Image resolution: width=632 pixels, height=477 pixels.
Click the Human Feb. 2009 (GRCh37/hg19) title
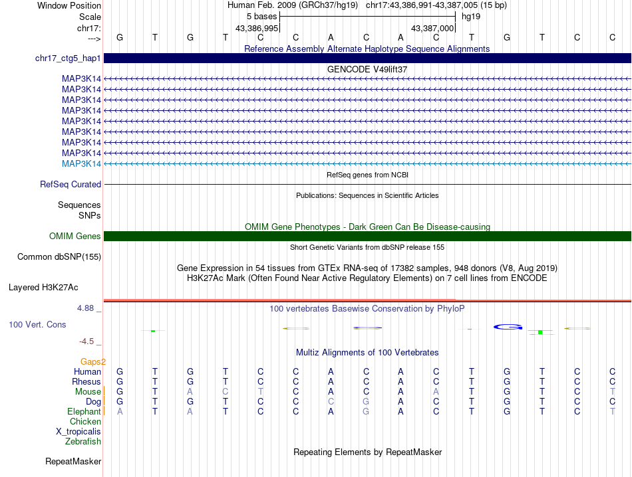293,5
